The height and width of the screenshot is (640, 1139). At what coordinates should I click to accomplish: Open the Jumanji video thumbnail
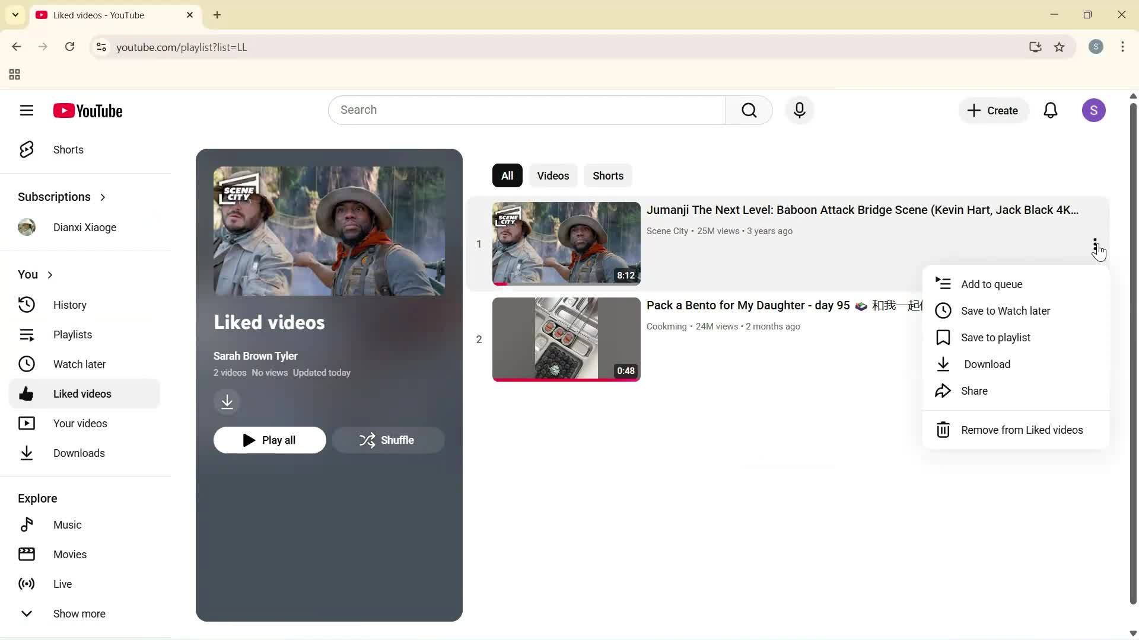[x=565, y=244]
